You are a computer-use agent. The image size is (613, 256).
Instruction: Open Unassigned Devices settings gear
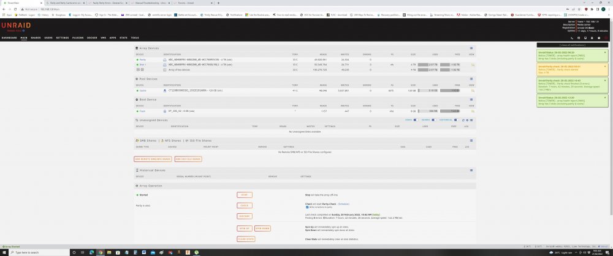pos(466,120)
